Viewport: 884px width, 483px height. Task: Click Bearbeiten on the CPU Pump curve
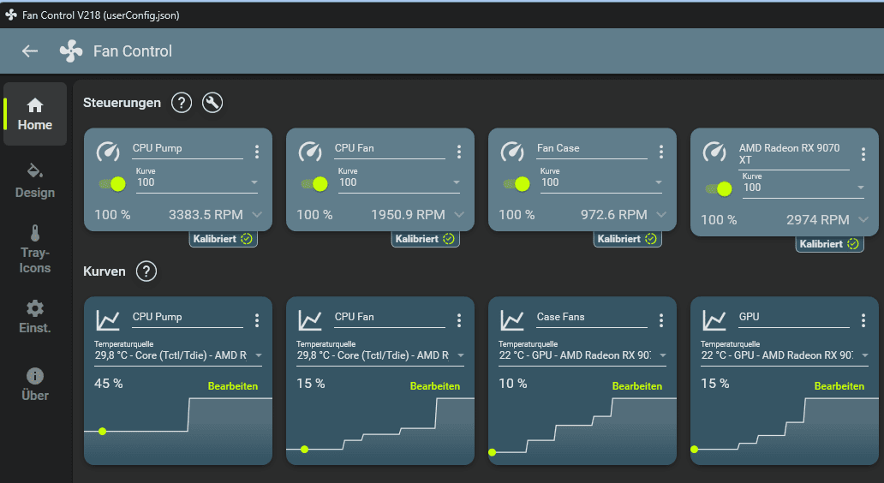(233, 386)
